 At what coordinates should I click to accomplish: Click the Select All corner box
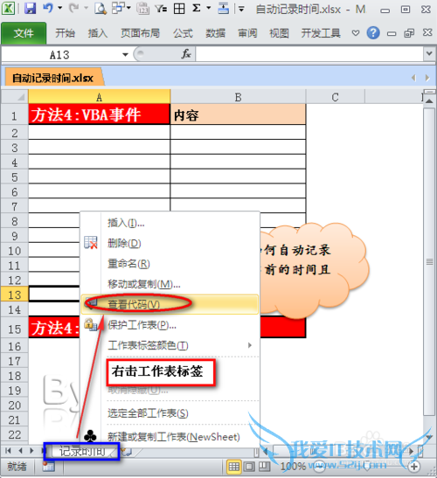[15, 97]
